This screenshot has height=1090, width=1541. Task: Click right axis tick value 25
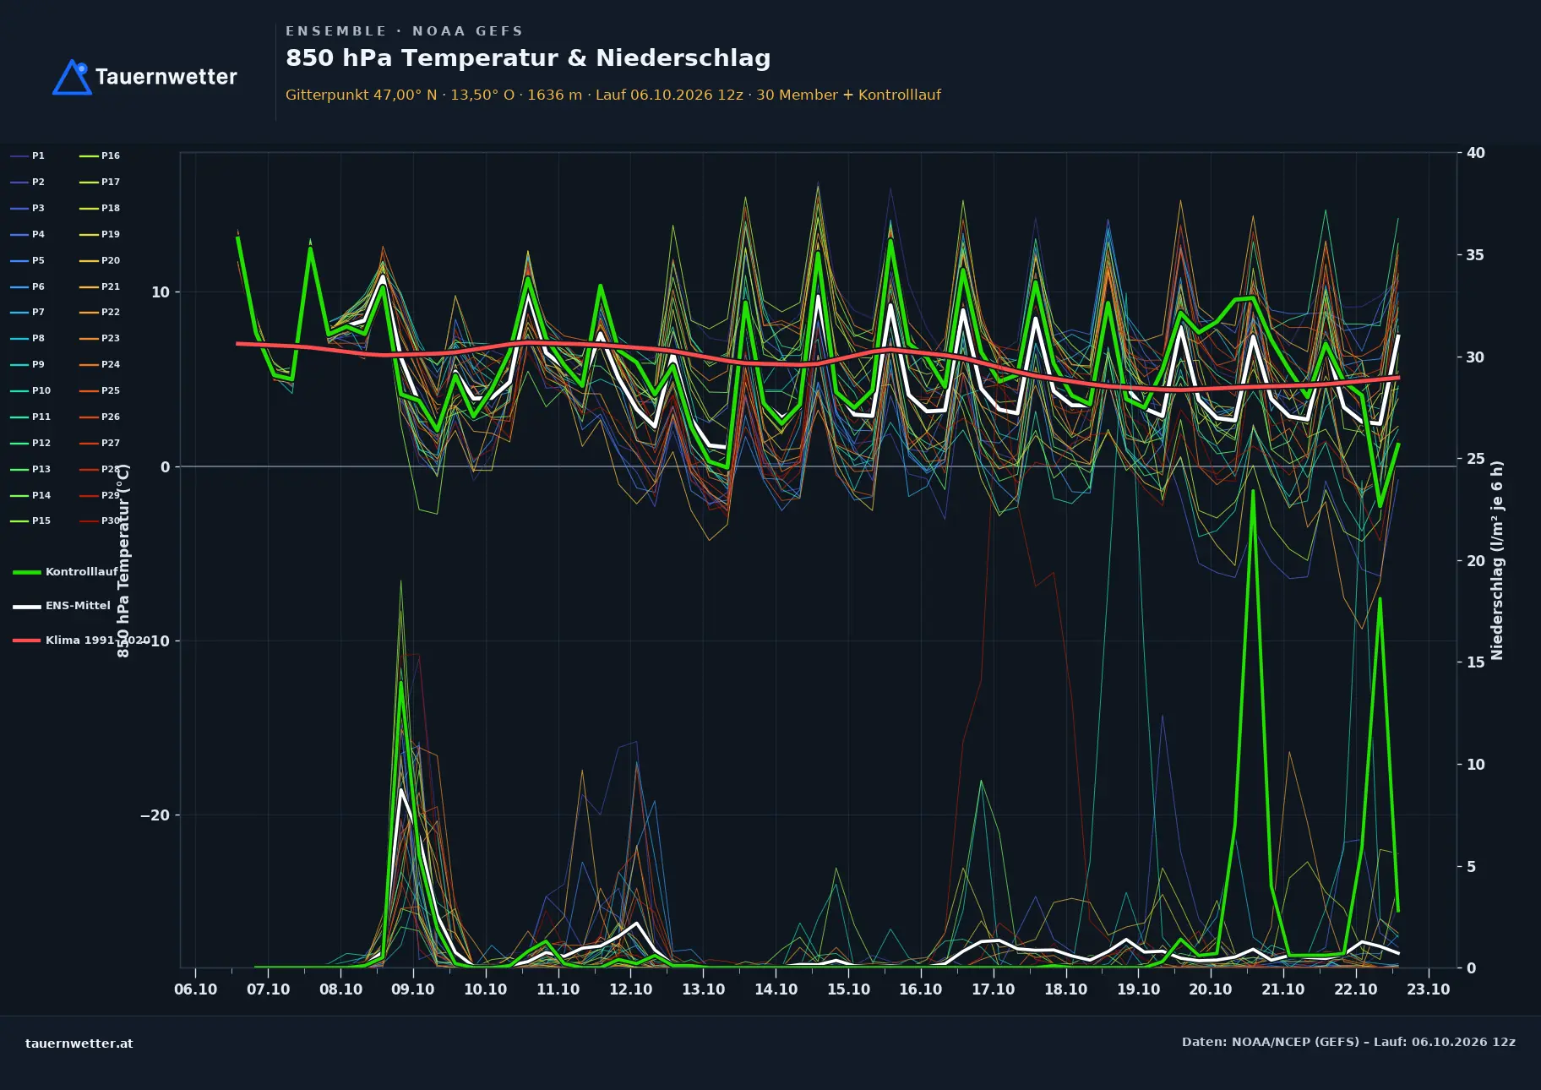click(x=1476, y=459)
